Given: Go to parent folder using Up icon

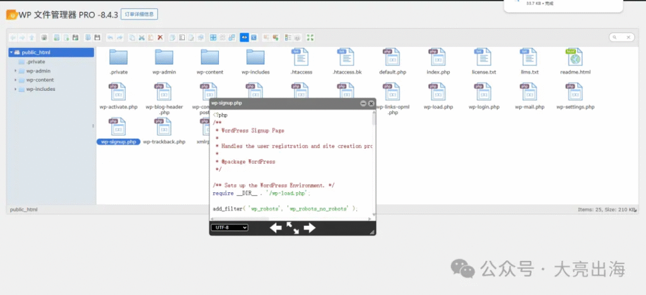Looking at the screenshot, I should tap(32, 37).
